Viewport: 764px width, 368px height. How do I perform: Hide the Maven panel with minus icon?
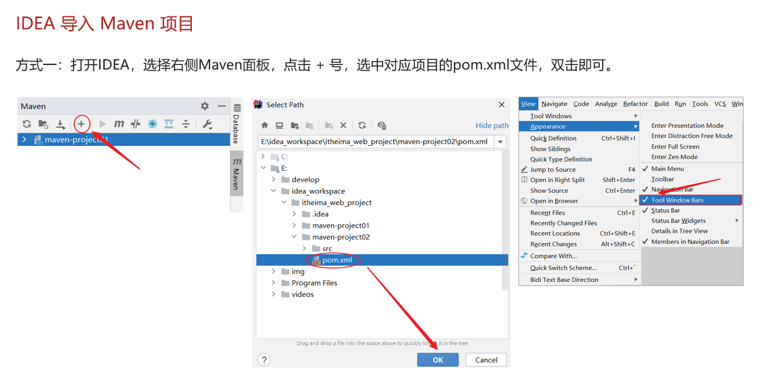221,106
